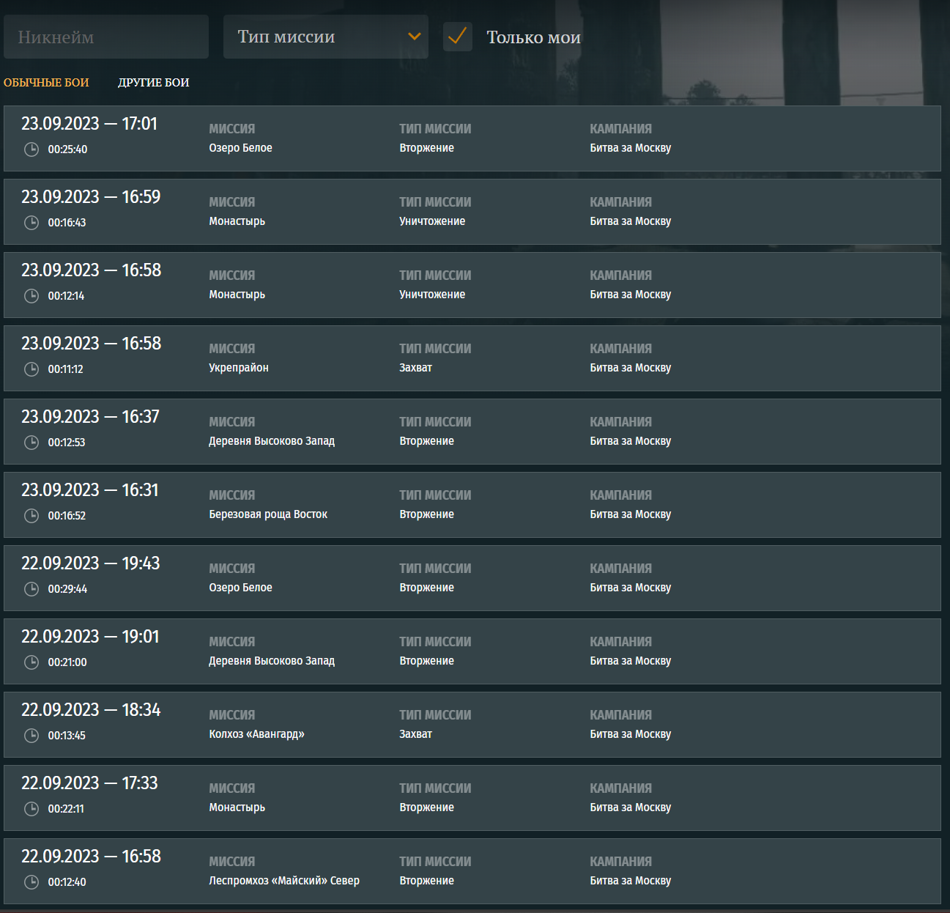Image resolution: width=950 pixels, height=913 pixels.
Task: Focus the «Никнейм» search field
Action: point(106,37)
